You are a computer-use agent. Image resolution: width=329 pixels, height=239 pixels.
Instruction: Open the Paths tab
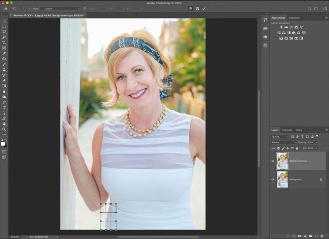tap(299, 130)
